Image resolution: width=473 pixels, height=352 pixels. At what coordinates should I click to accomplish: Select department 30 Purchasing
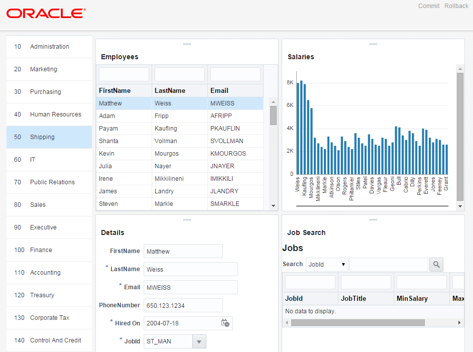[x=49, y=92]
